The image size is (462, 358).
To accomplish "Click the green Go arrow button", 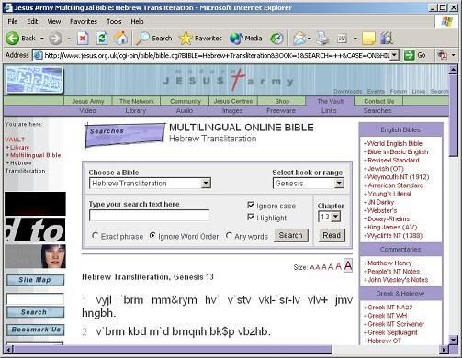I will (410, 55).
